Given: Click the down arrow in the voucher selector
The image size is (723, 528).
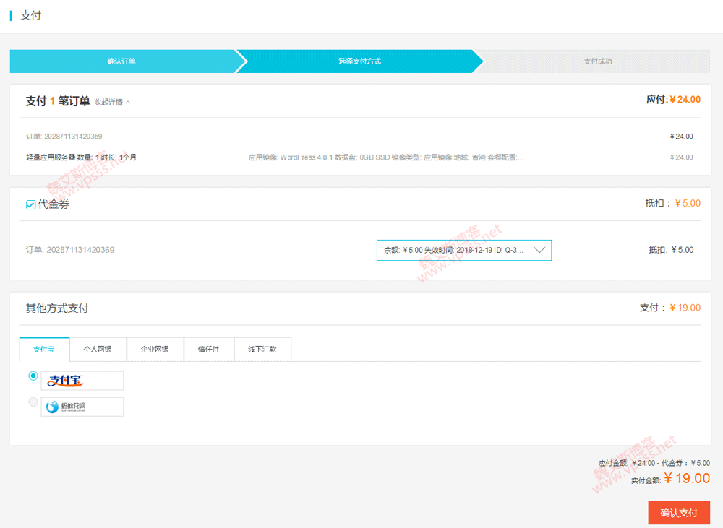Looking at the screenshot, I should click(539, 250).
